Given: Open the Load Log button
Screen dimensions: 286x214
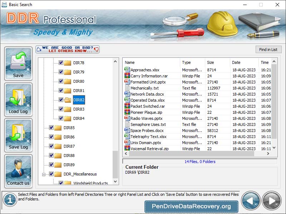Looking at the screenshot, I should coord(18,100).
